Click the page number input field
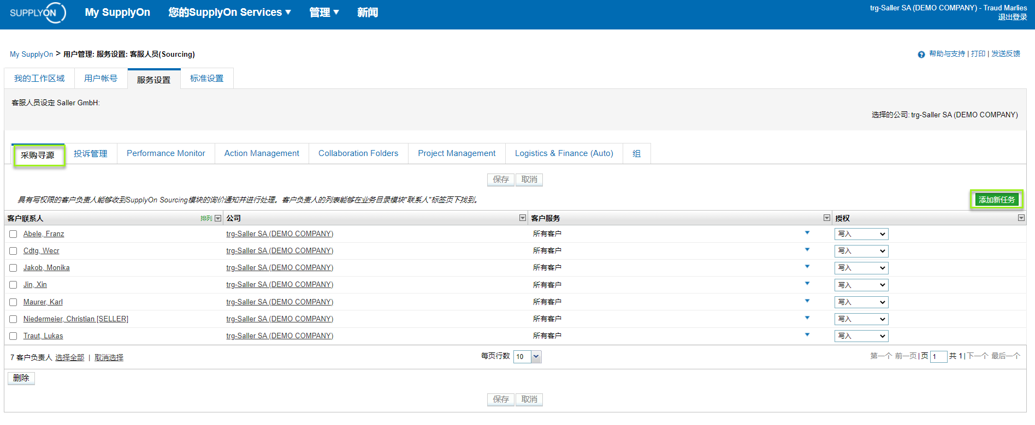The width and height of the screenshot is (1035, 425). (939, 357)
